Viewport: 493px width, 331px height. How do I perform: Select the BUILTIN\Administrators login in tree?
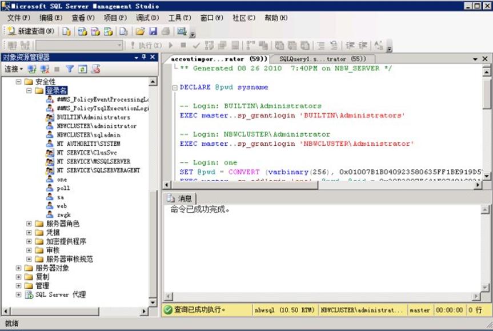point(93,117)
